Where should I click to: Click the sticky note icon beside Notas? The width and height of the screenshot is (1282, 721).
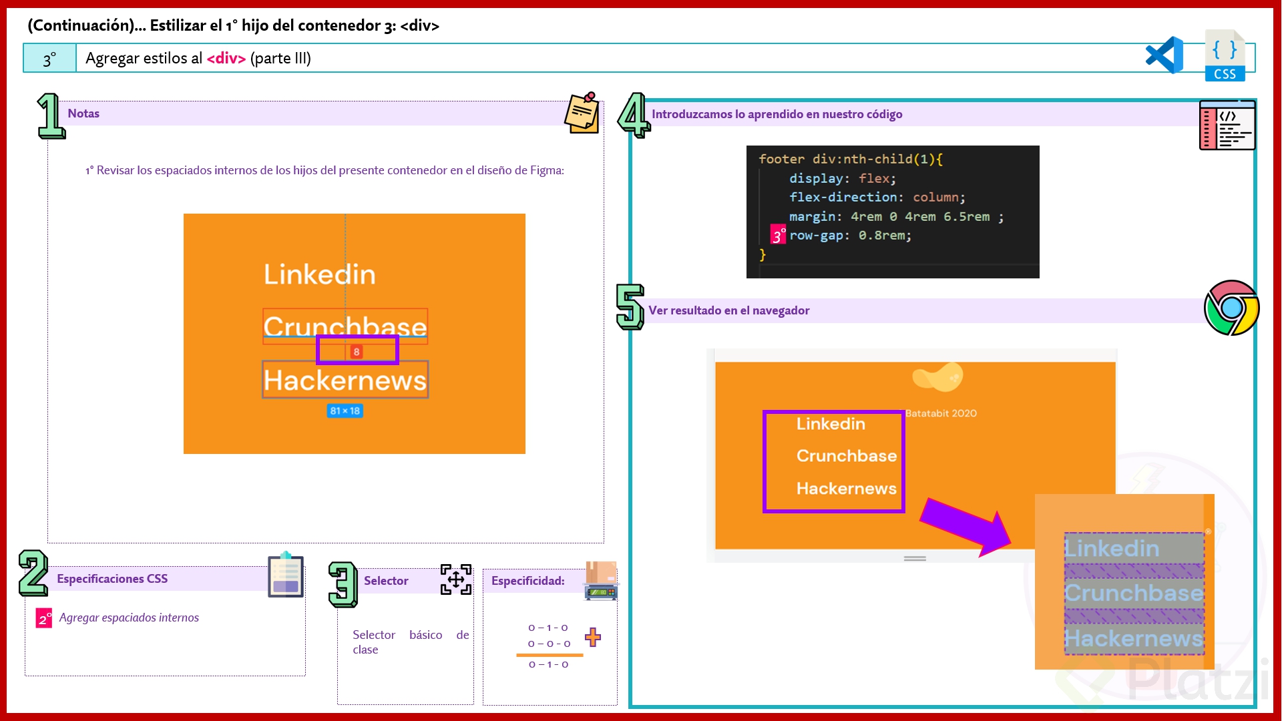pos(582,113)
